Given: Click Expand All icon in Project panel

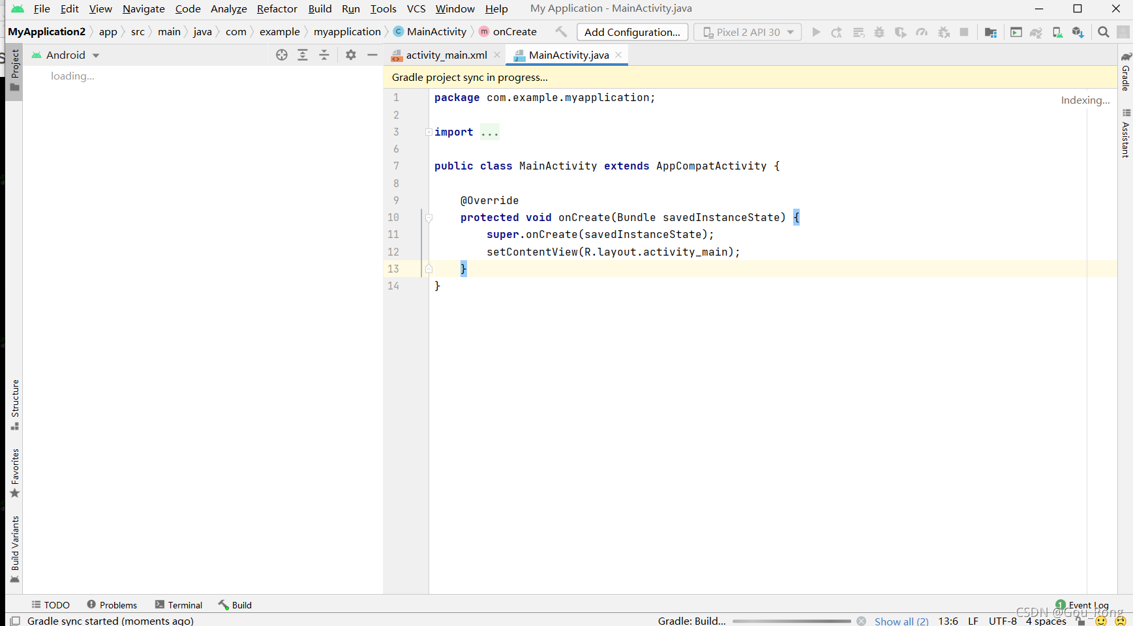Looking at the screenshot, I should point(303,55).
